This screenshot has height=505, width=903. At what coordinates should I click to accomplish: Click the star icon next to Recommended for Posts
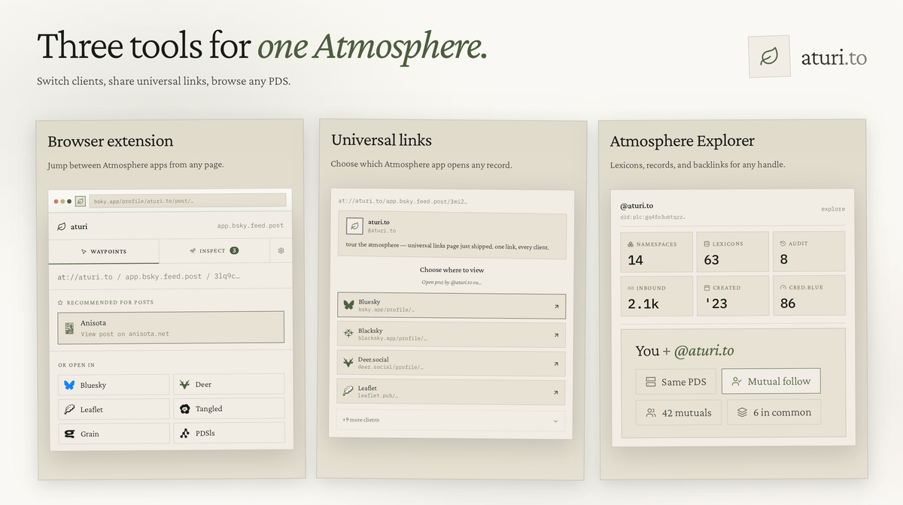point(60,302)
